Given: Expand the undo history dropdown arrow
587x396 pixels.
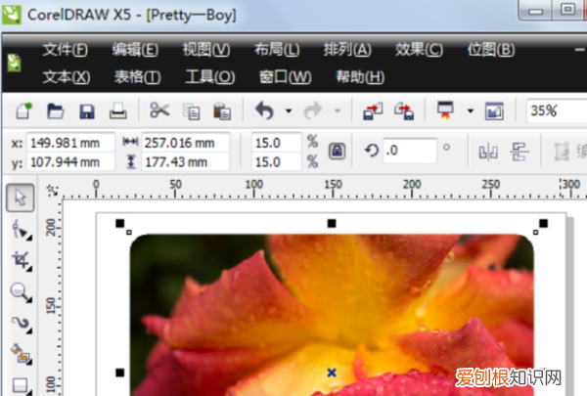Looking at the screenshot, I should tap(288, 111).
